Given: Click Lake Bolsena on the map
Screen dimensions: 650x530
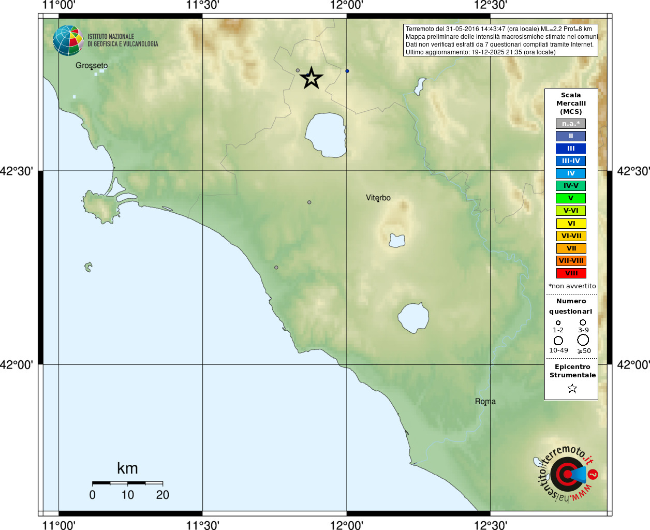Looking at the screenshot, I should 326,134.
